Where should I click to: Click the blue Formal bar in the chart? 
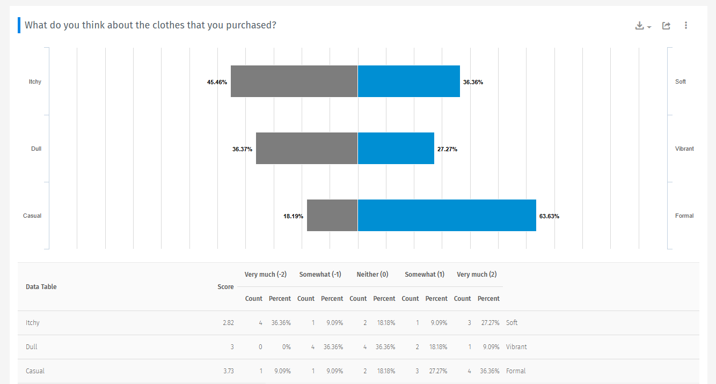(x=447, y=215)
